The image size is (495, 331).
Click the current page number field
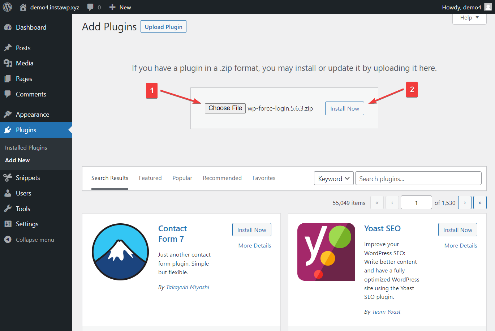tap(416, 203)
